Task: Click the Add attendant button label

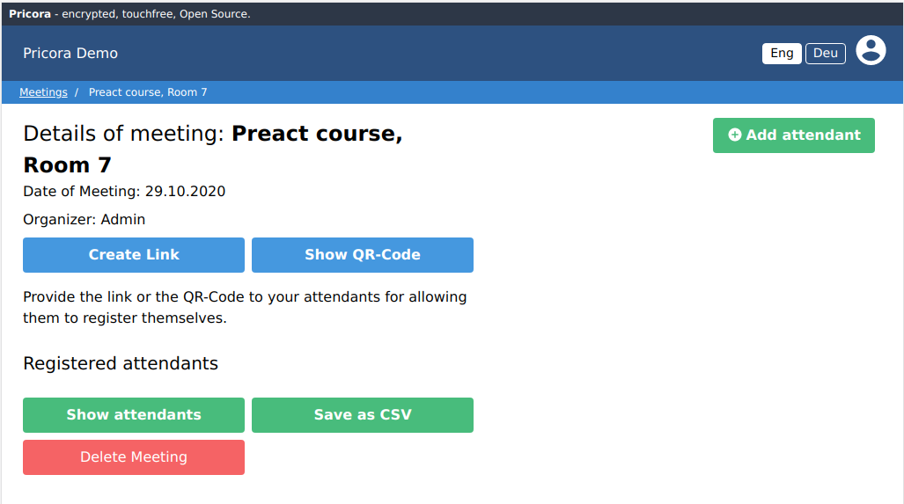Action: (803, 135)
